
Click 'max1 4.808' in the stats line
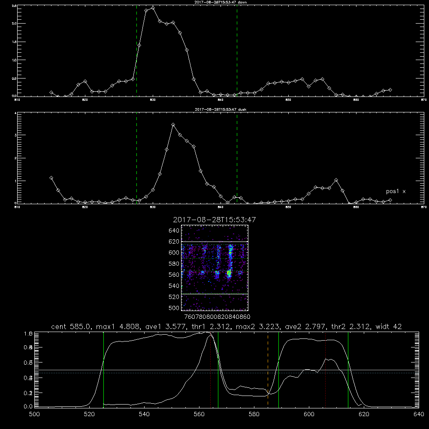tap(117, 326)
